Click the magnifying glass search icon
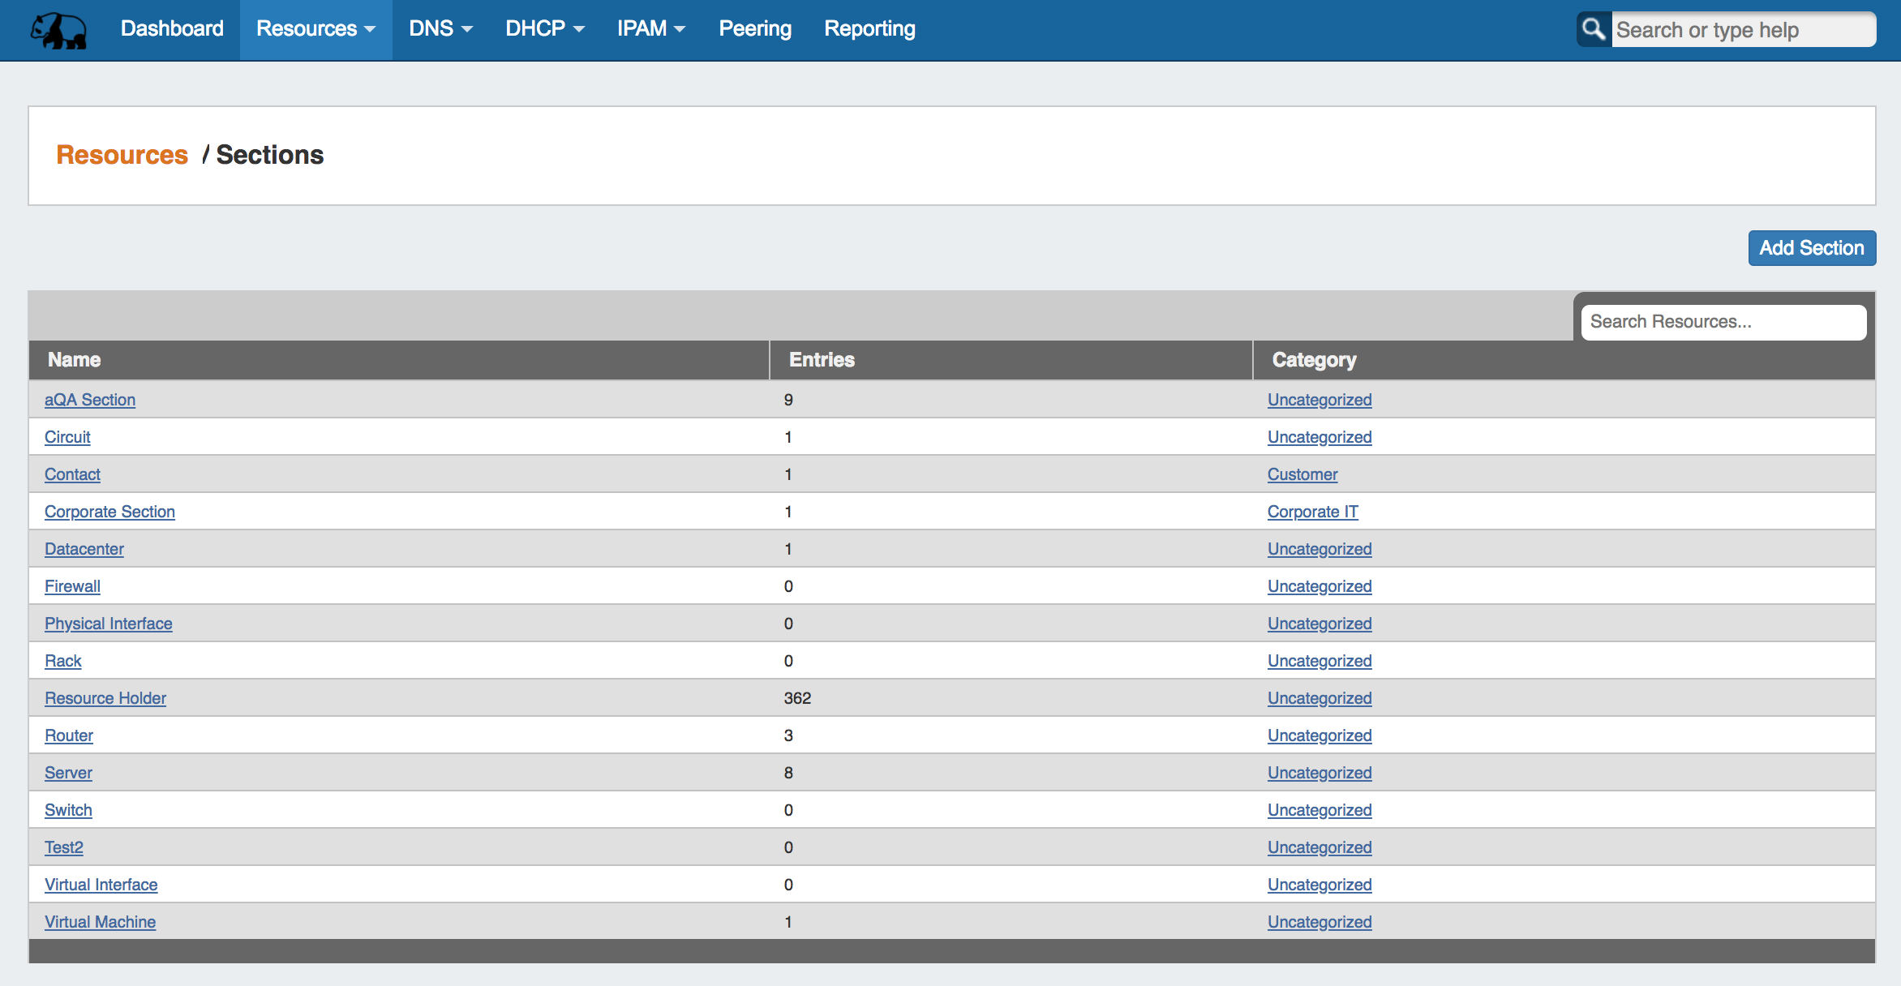 point(1594,29)
